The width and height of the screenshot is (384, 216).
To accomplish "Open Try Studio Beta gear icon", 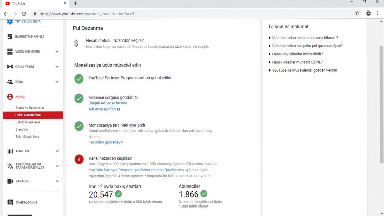I will tap(10, 21).
